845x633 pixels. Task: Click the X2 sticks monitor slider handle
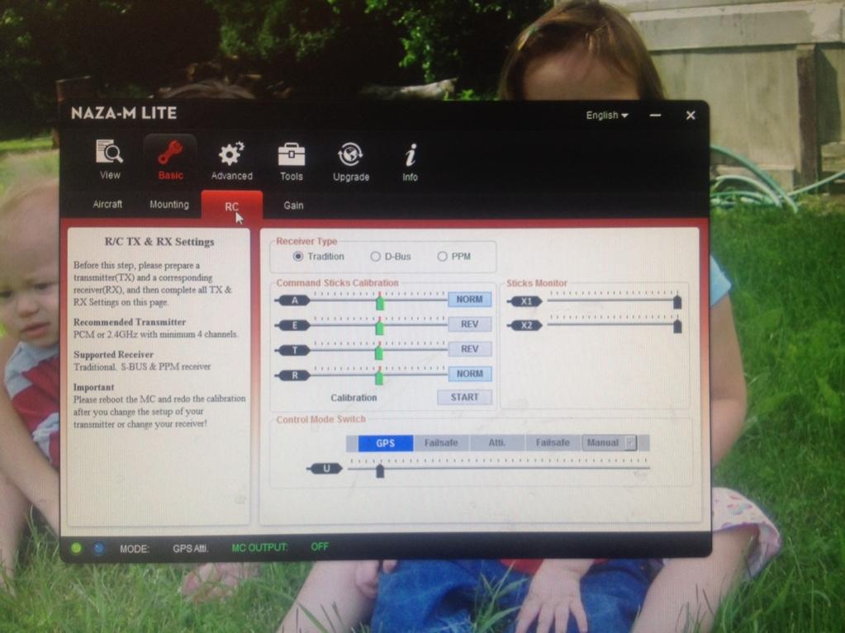677,326
